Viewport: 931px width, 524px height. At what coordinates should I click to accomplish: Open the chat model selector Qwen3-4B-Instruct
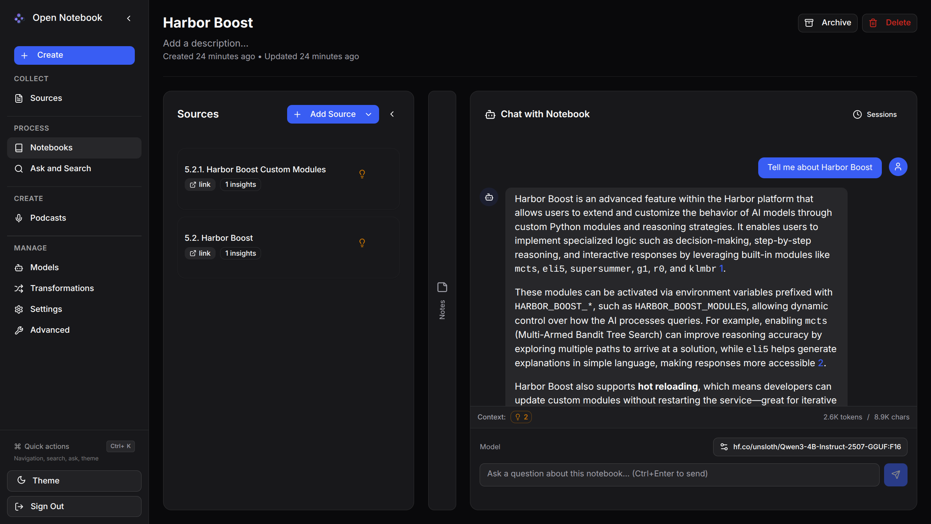(x=810, y=447)
